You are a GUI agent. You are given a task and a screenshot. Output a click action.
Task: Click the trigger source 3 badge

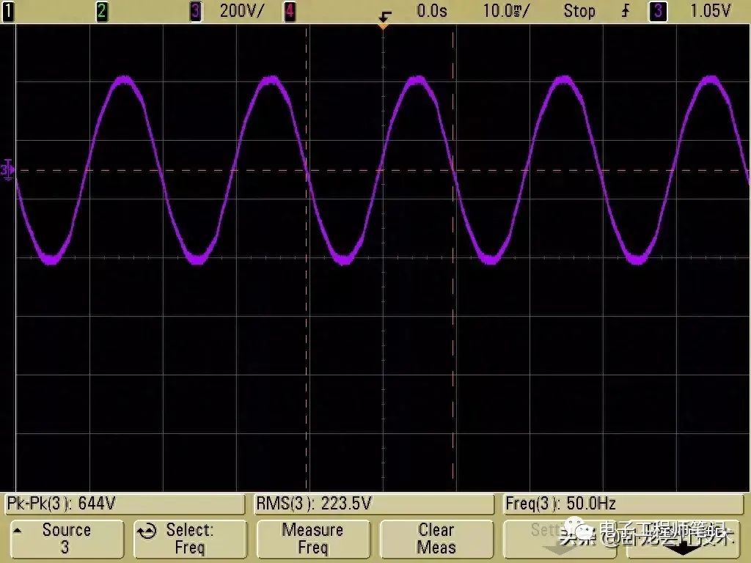pyautogui.click(x=658, y=11)
